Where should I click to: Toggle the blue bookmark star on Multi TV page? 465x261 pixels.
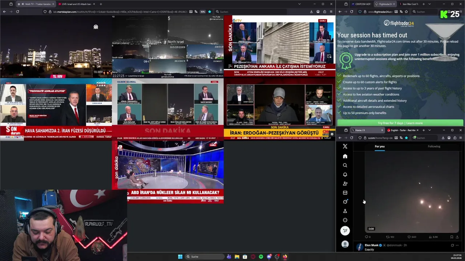209,12
